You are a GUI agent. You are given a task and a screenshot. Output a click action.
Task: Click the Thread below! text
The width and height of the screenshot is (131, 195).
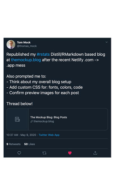click(x=20, y=104)
